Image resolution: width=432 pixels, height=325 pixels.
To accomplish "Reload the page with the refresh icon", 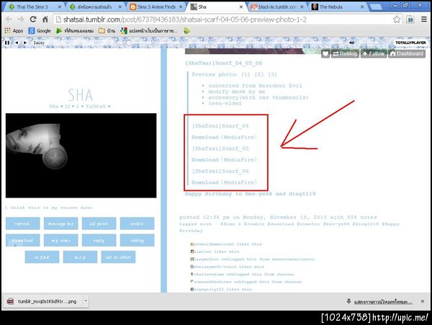I will 33,19.
